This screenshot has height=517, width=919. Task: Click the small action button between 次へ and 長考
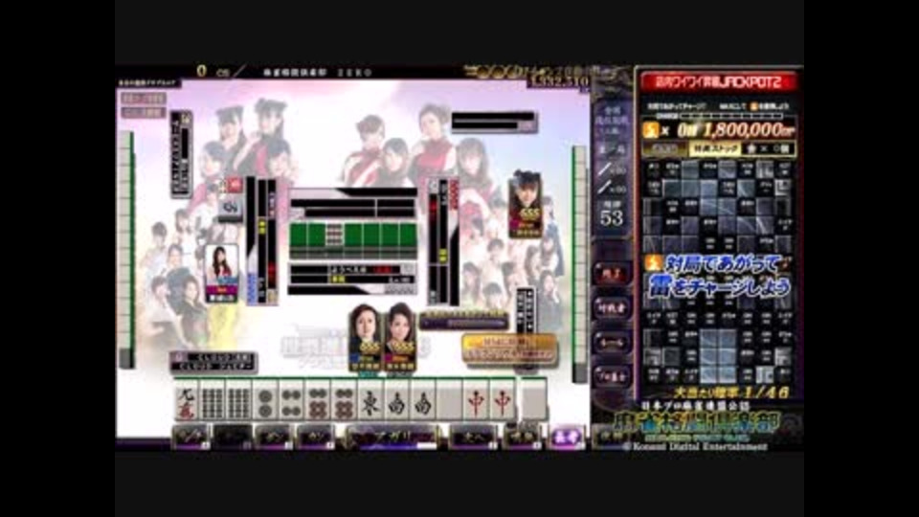click(521, 438)
